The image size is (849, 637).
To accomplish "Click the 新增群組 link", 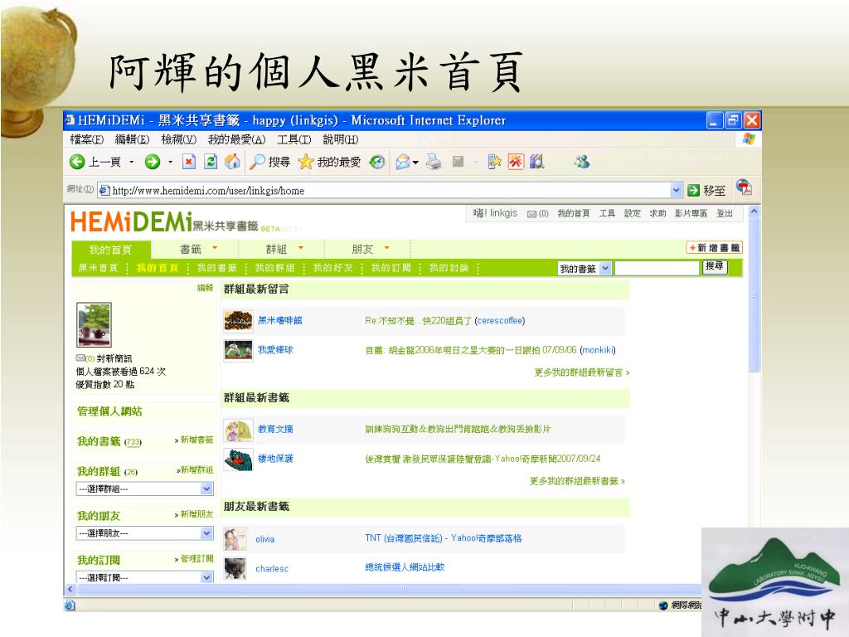I will (194, 469).
